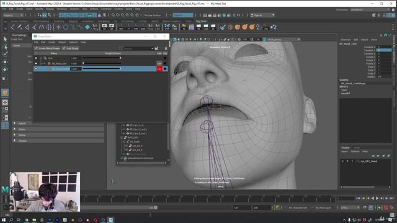The image size is (397, 223).
Task: Select jnt_Head in the outliner
Action: point(135,142)
